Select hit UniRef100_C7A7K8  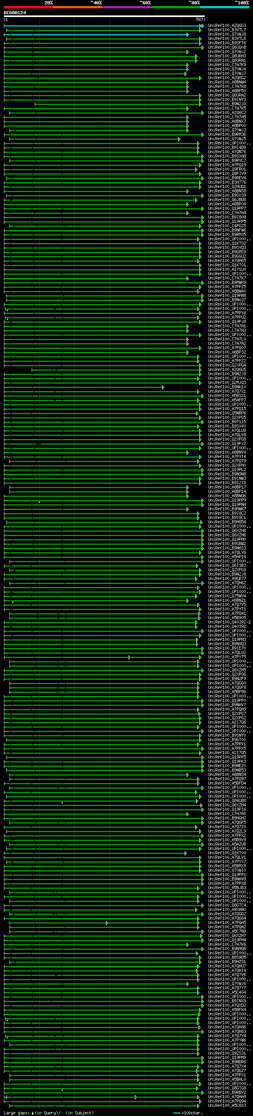(x=227, y=86)
